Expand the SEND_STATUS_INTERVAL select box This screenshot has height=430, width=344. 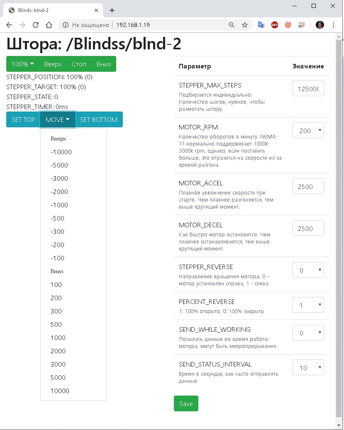point(308,368)
